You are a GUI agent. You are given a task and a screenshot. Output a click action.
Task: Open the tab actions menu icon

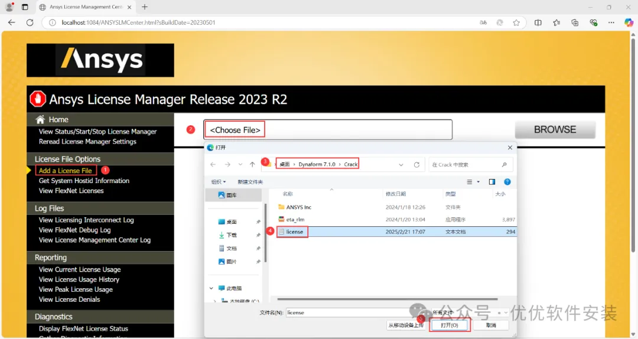[x=25, y=7]
